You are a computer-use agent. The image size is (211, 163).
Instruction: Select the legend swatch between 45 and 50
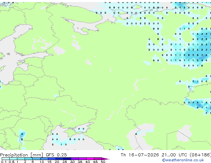tap(98, 159)
